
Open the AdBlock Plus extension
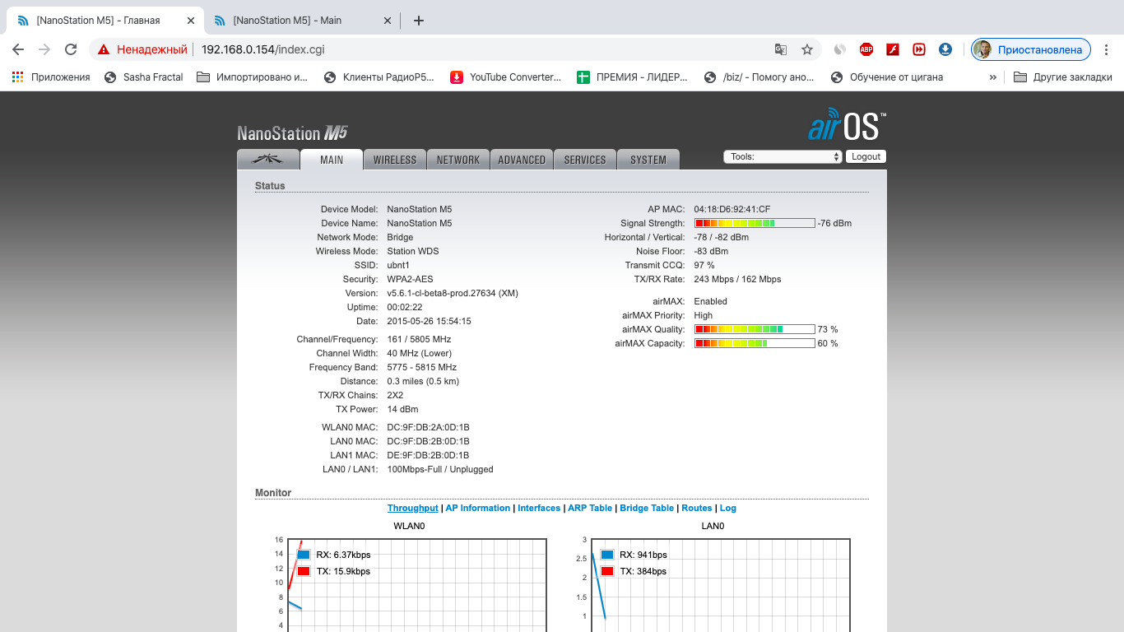pyautogui.click(x=866, y=49)
